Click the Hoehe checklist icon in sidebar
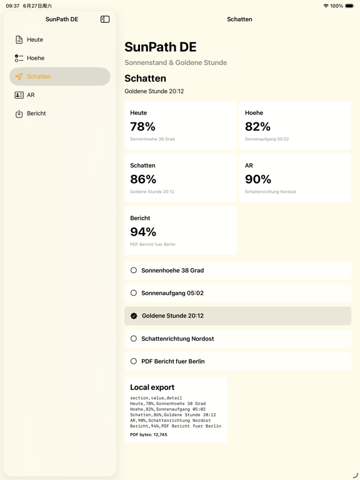The image size is (360, 480). click(x=19, y=58)
